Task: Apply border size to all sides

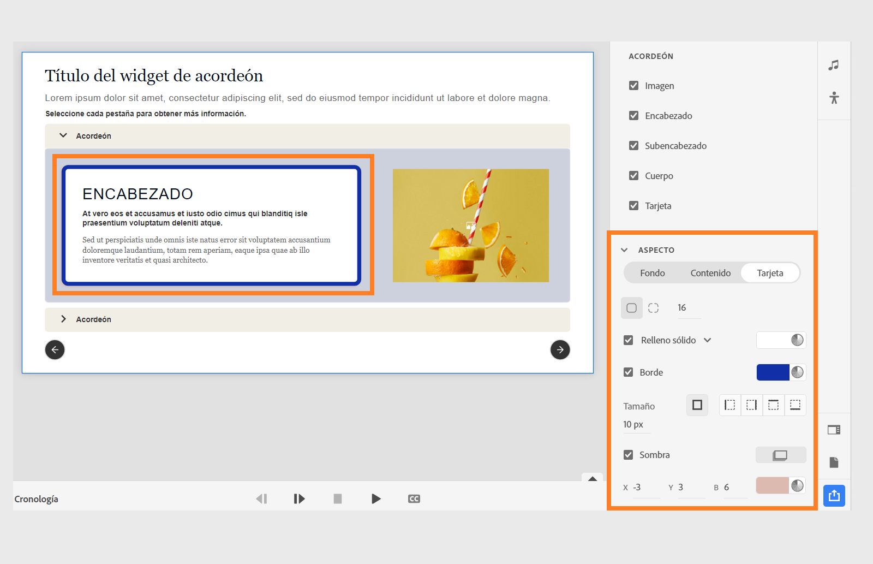Action: coord(697,405)
